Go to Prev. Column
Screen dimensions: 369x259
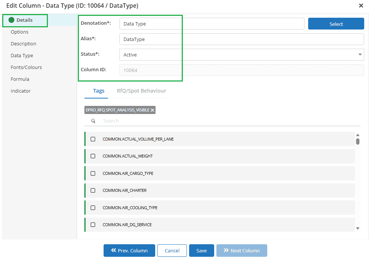(x=129, y=251)
